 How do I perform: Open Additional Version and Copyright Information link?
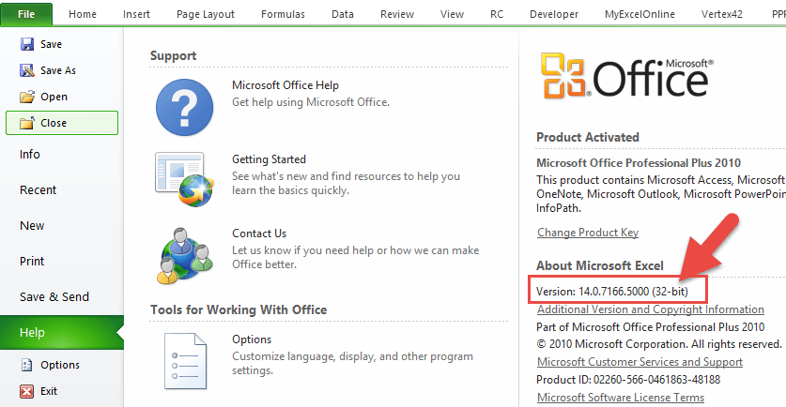click(x=651, y=309)
